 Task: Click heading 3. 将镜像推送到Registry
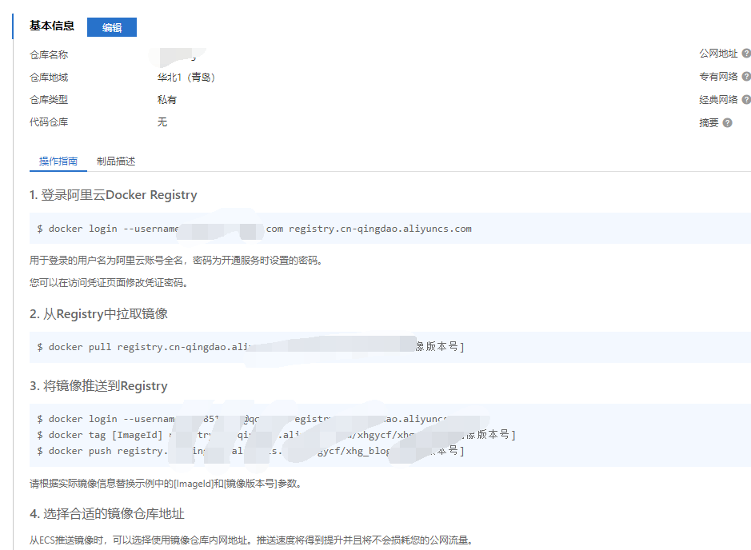click(x=98, y=386)
